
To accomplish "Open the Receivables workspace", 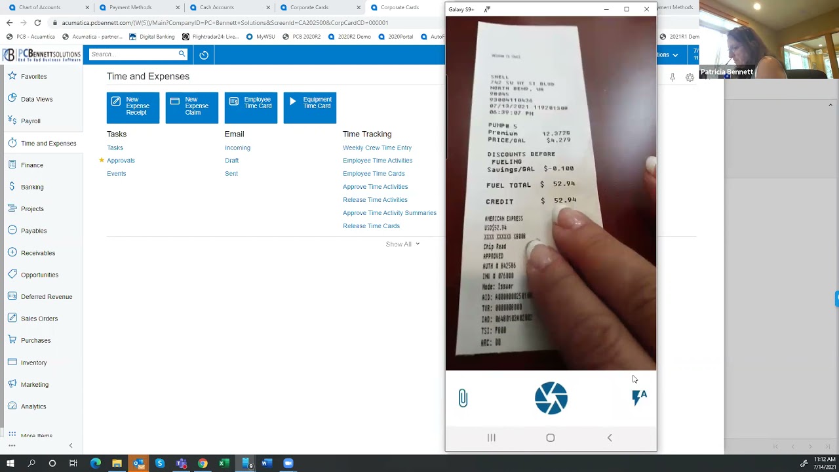I will (x=38, y=253).
